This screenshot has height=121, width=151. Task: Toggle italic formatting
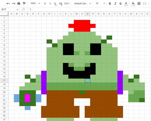coord(115,3)
